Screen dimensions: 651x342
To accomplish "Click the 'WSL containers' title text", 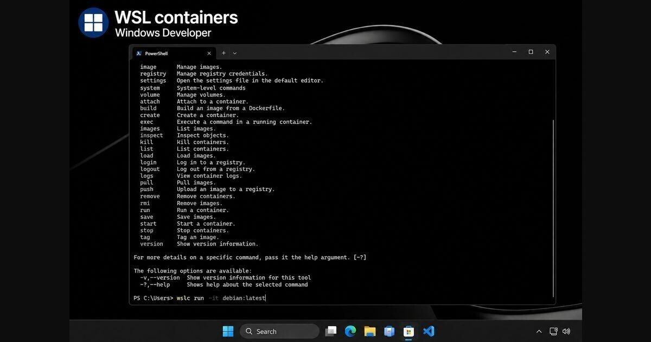I will tap(176, 17).
